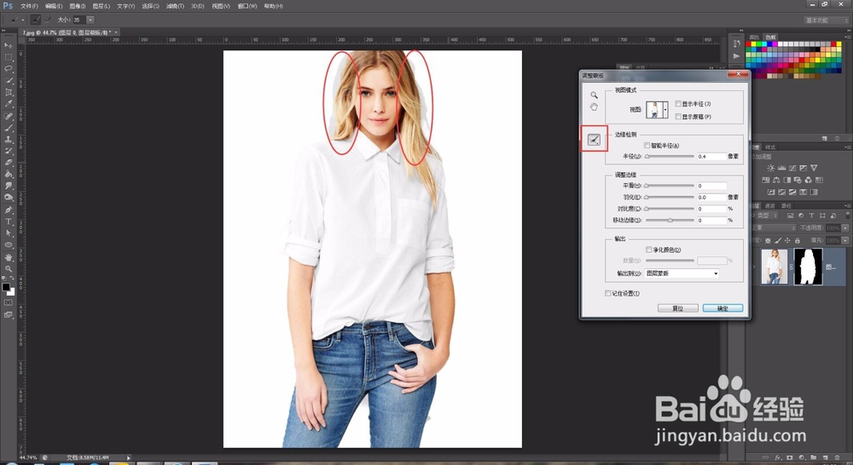Open the 滤镜(T) menu
This screenshot has height=465, width=853.
point(175,6)
